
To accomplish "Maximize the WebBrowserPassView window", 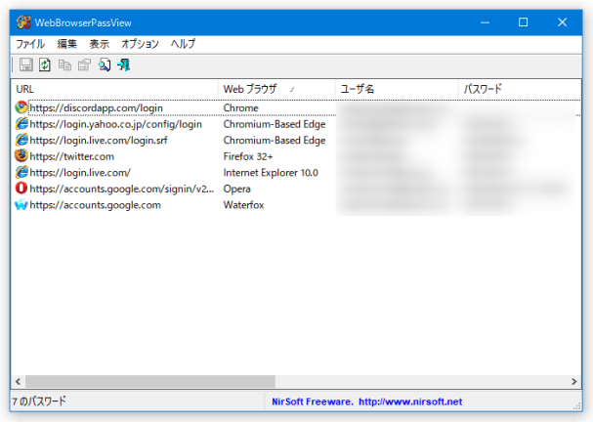I will pyautogui.click(x=523, y=22).
